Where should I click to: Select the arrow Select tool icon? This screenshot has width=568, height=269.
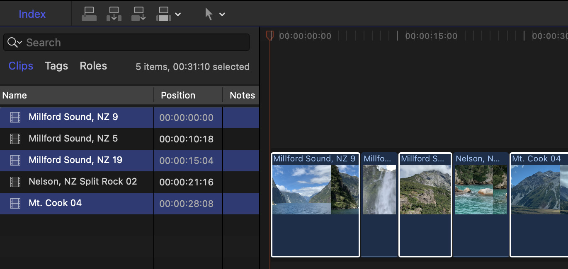coord(209,14)
